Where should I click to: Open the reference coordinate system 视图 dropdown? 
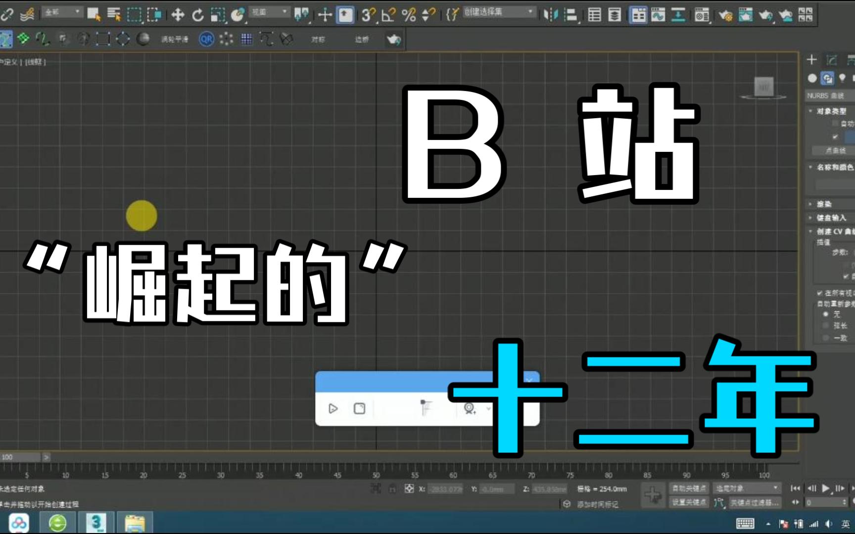(x=270, y=12)
